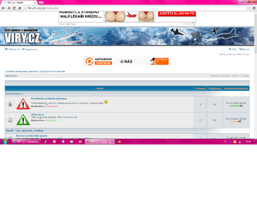This screenshot has width=257, height=203.
Task: View latest post icon next to motji
Action: coord(239,121)
